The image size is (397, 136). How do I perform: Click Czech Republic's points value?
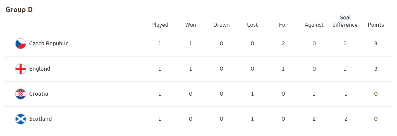[376, 43]
